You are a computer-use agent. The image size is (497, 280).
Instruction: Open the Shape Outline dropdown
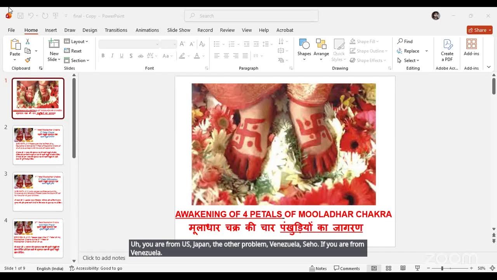(368, 51)
